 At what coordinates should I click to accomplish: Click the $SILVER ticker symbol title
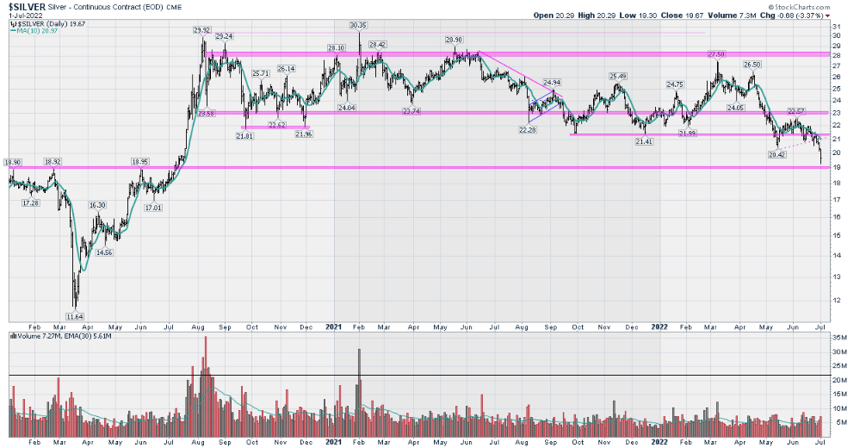(24, 5)
